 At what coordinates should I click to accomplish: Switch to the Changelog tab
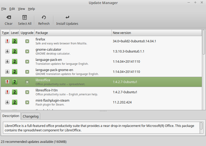tap(31, 116)
